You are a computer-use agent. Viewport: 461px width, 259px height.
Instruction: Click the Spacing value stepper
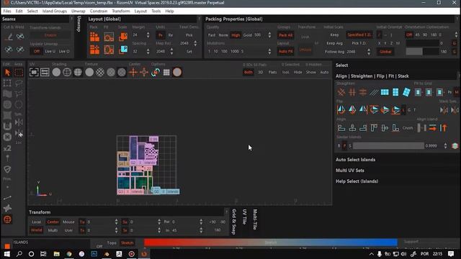(x=148, y=51)
